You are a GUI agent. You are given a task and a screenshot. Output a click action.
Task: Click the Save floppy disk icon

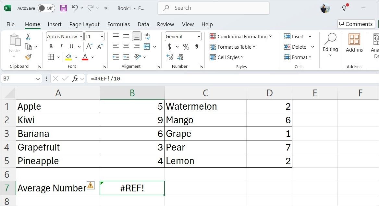64,8
